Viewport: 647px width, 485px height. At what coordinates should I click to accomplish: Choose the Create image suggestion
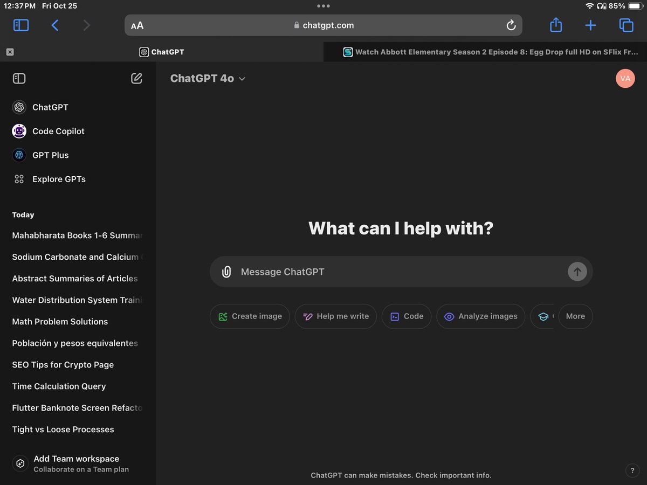(x=250, y=316)
